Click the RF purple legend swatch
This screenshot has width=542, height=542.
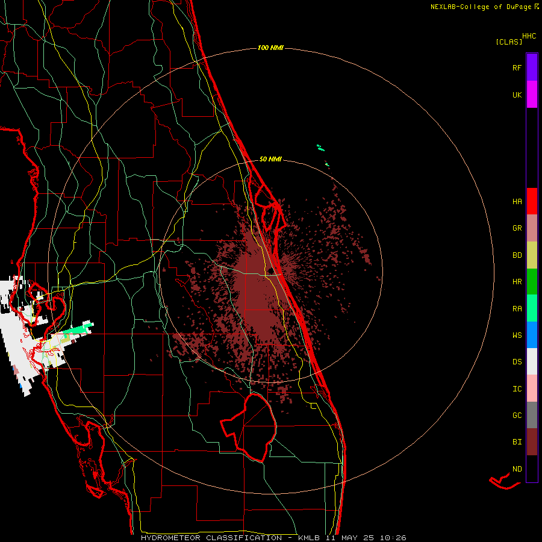(x=532, y=67)
